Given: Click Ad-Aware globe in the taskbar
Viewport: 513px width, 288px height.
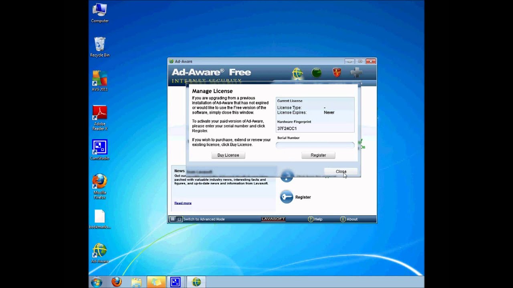Looking at the screenshot, I should point(196,282).
